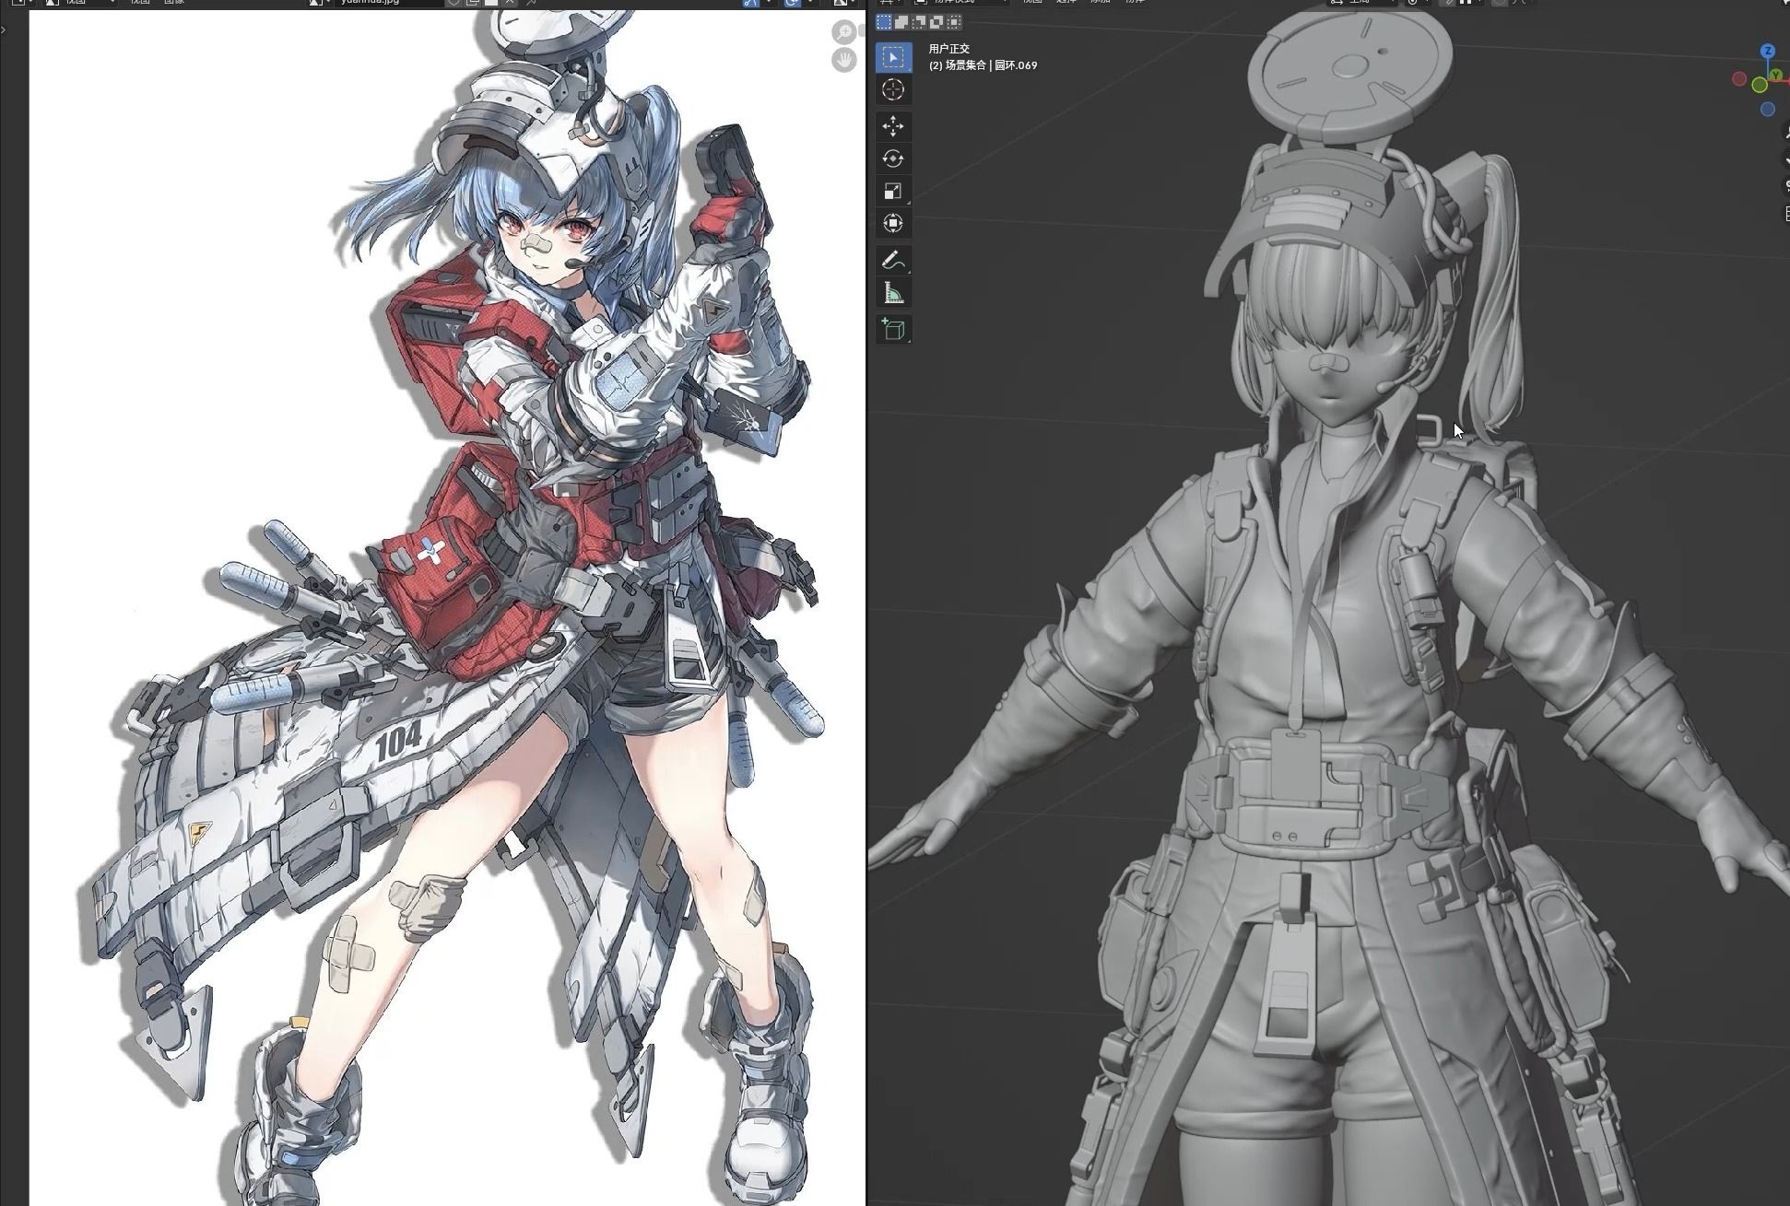Switch selection mode to subtract
The width and height of the screenshot is (1790, 1206).
(919, 22)
